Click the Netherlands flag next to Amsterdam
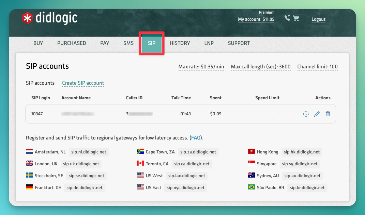 pyautogui.click(x=29, y=152)
